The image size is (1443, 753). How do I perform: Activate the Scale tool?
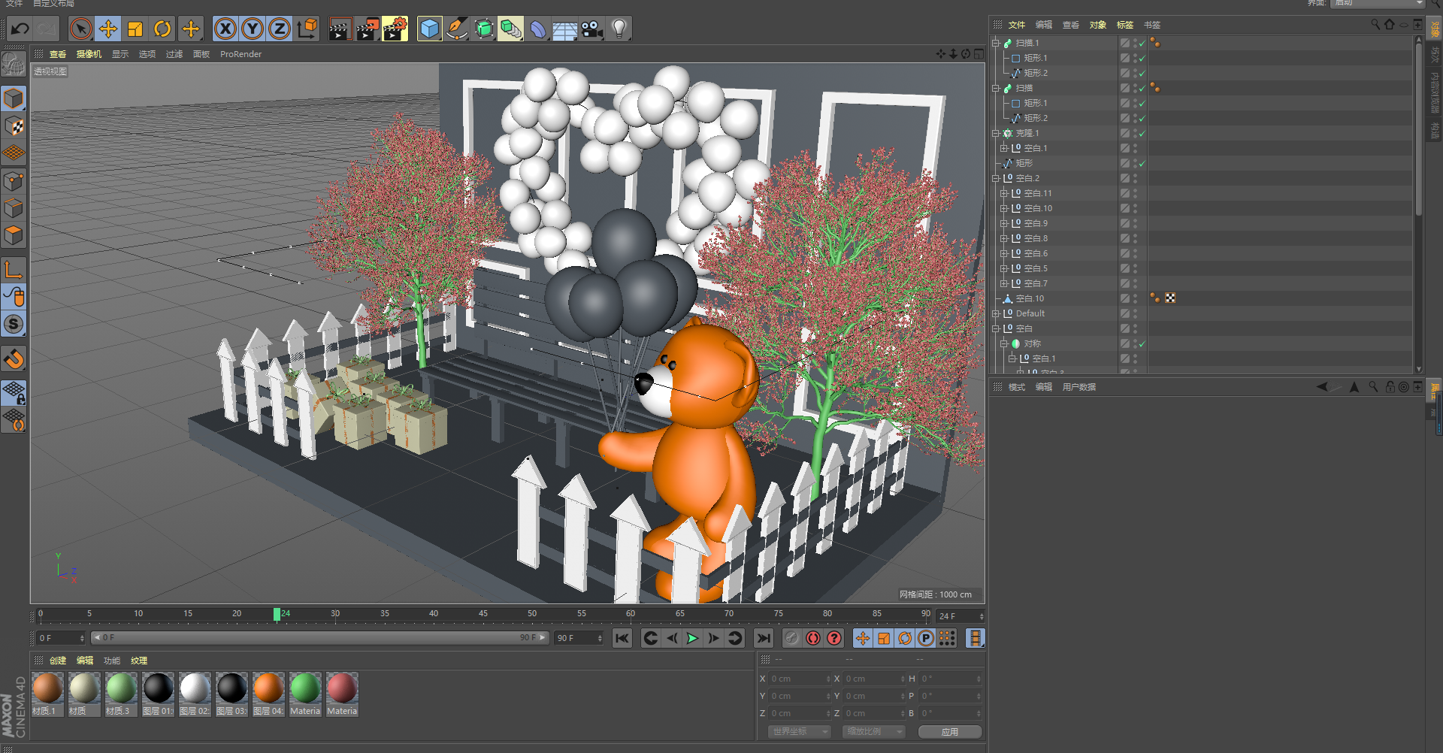135,29
